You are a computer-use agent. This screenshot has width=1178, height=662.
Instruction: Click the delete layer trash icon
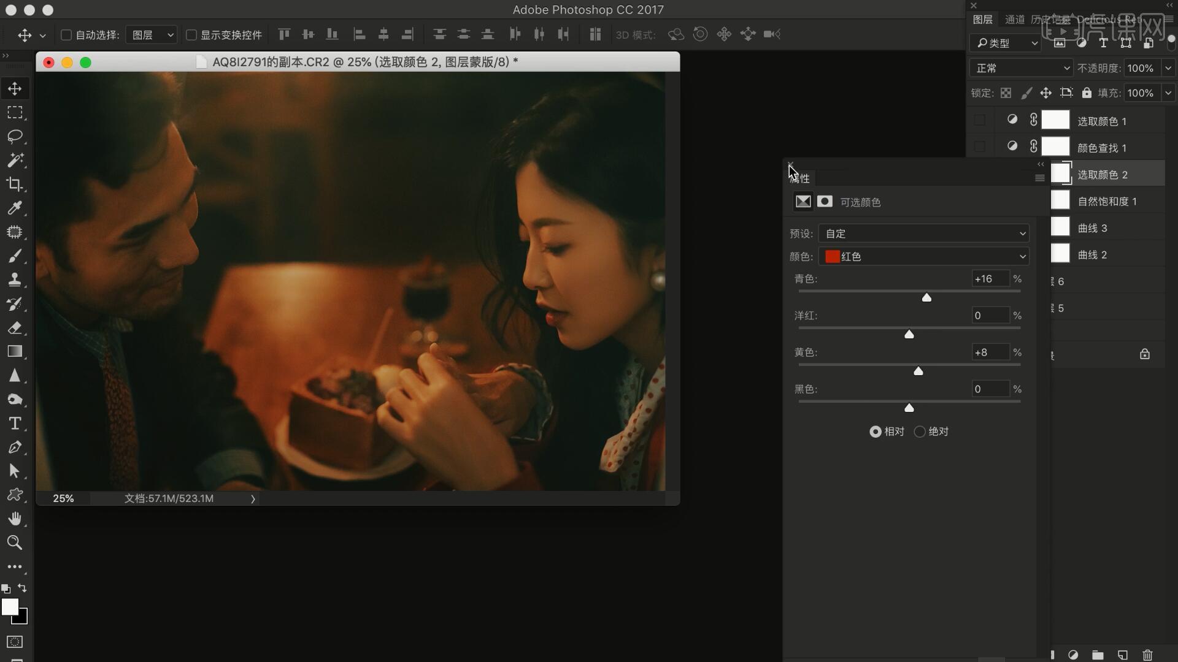(x=1147, y=655)
